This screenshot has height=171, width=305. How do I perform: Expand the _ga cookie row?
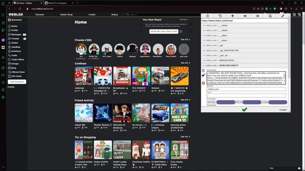244,46
